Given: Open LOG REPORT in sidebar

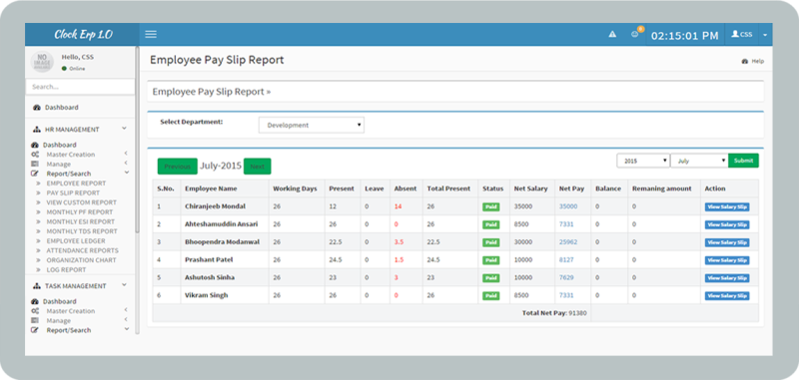Looking at the screenshot, I should (66, 270).
